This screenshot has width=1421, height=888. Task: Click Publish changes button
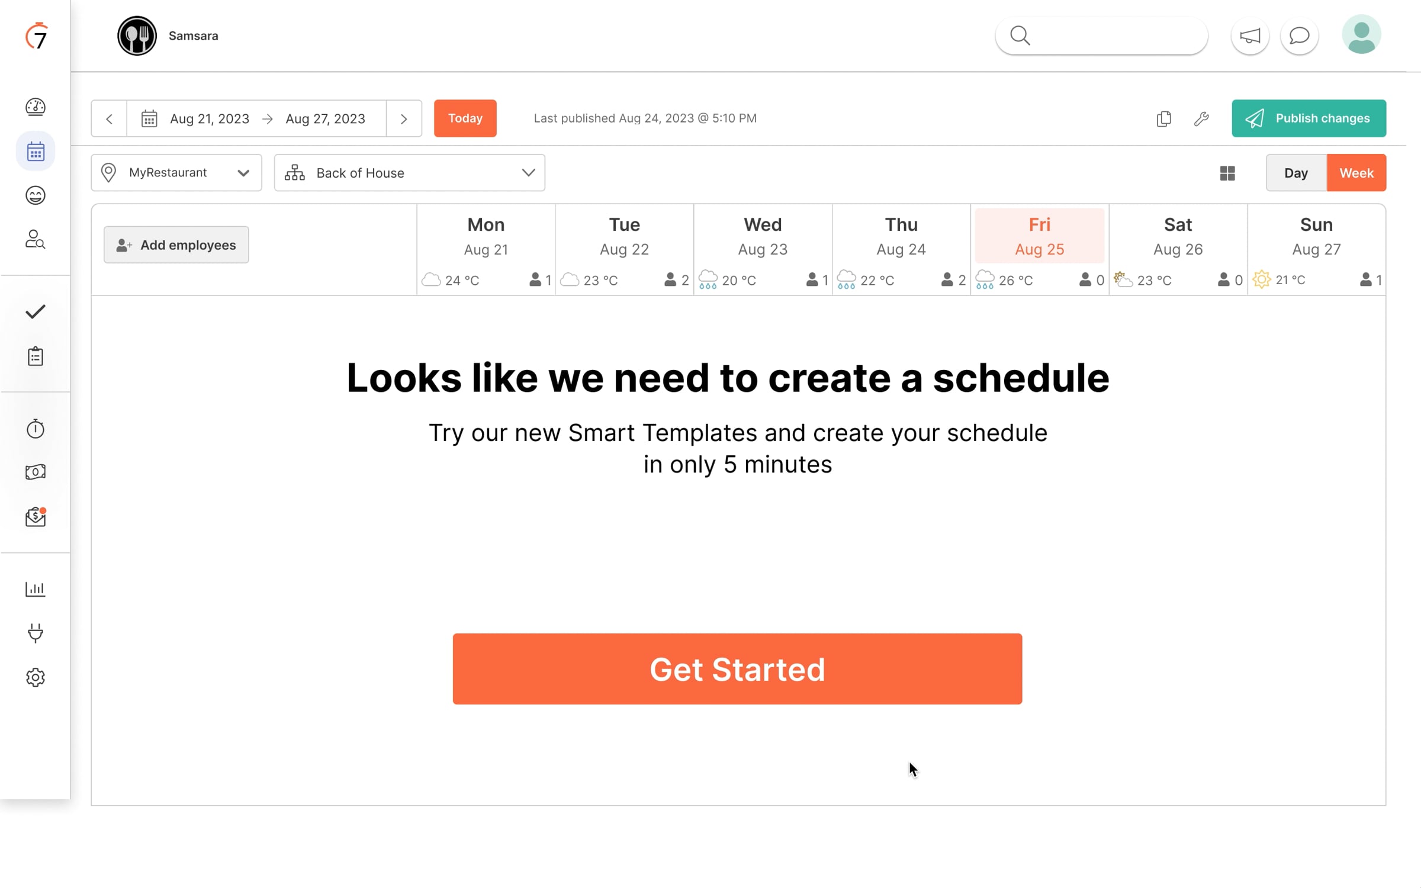1309,118
